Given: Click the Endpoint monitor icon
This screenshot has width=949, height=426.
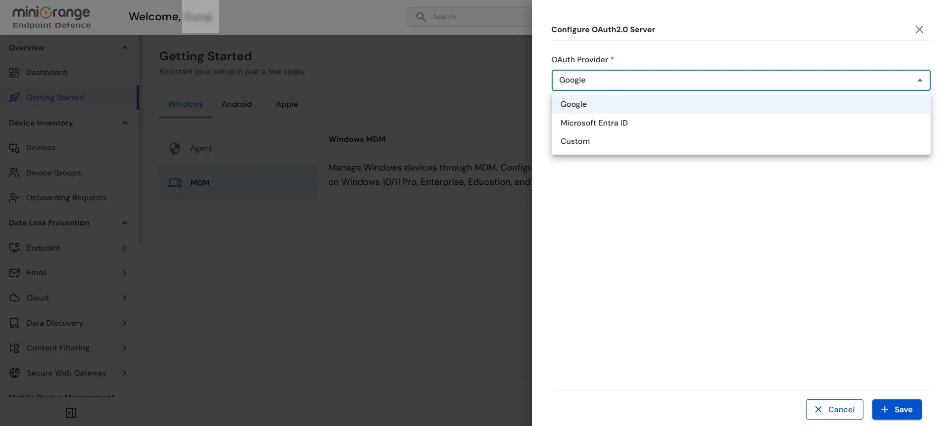Looking at the screenshot, I should pos(14,248).
